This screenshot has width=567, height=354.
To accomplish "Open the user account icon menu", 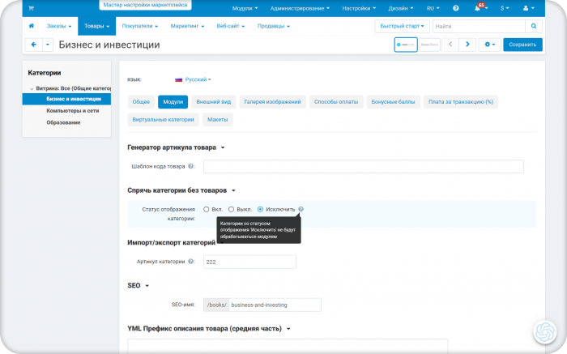I will pyautogui.click(x=528, y=8).
